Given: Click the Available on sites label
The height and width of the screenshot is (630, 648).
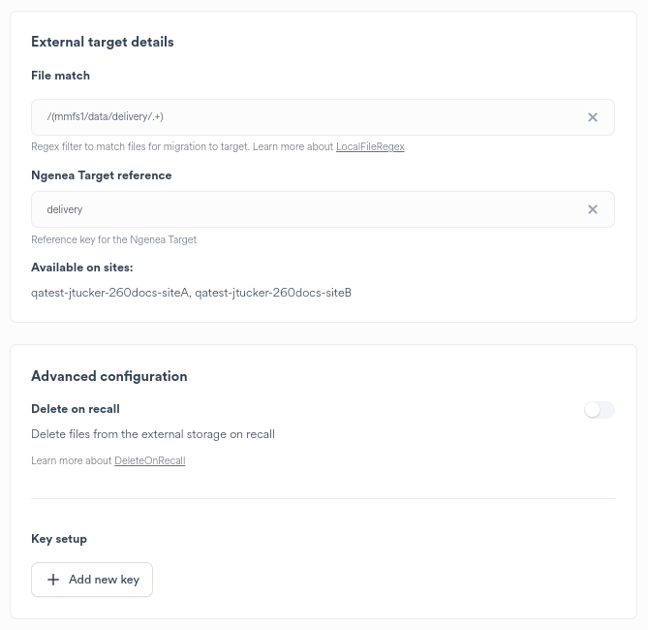Looking at the screenshot, I should tap(82, 268).
